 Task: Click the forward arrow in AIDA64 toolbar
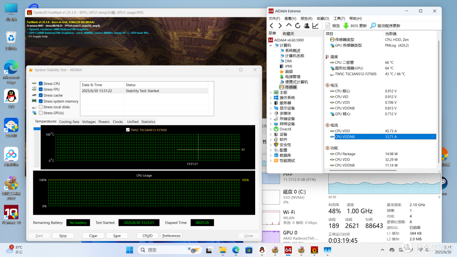click(280, 26)
